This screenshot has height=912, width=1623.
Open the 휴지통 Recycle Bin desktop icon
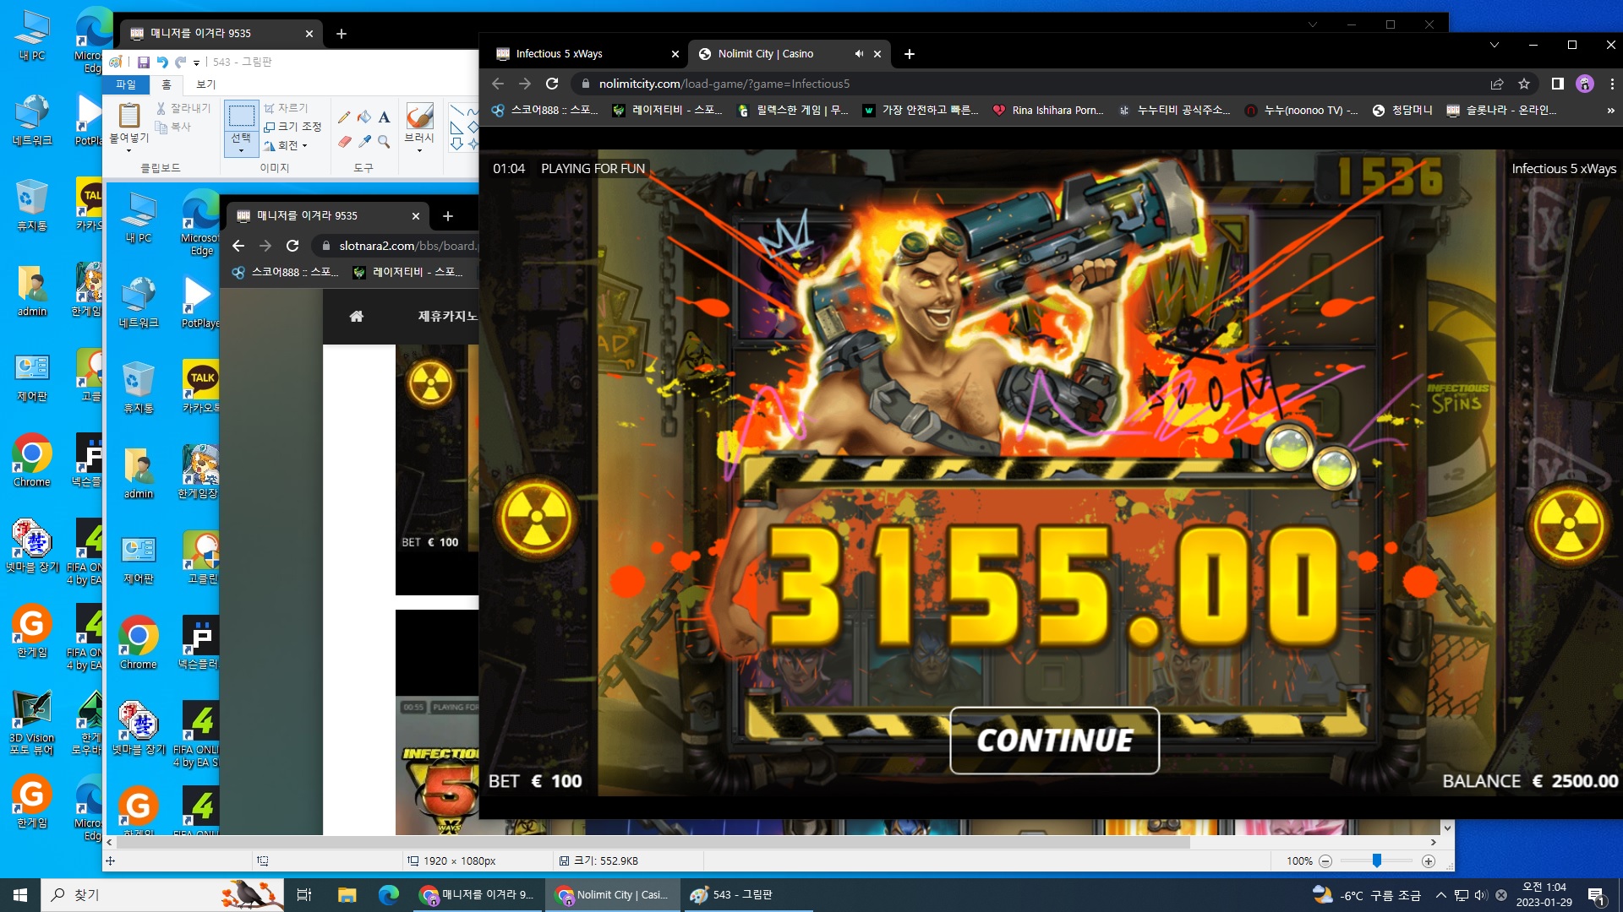click(32, 205)
